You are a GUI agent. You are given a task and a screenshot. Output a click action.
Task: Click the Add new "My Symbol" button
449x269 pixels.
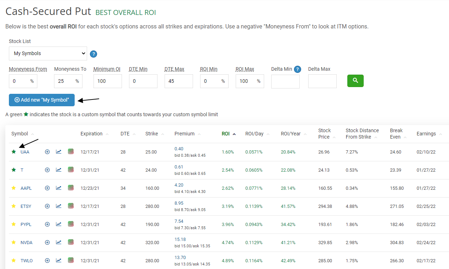pyautogui.click(x=42, y=100)
